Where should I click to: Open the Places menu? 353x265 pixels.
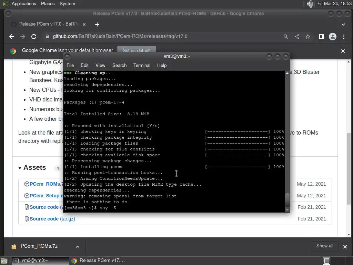tap(48, 3)
